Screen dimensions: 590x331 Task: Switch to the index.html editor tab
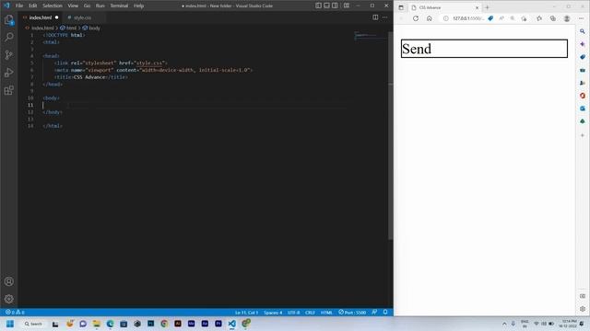click(x=41, y=17)
